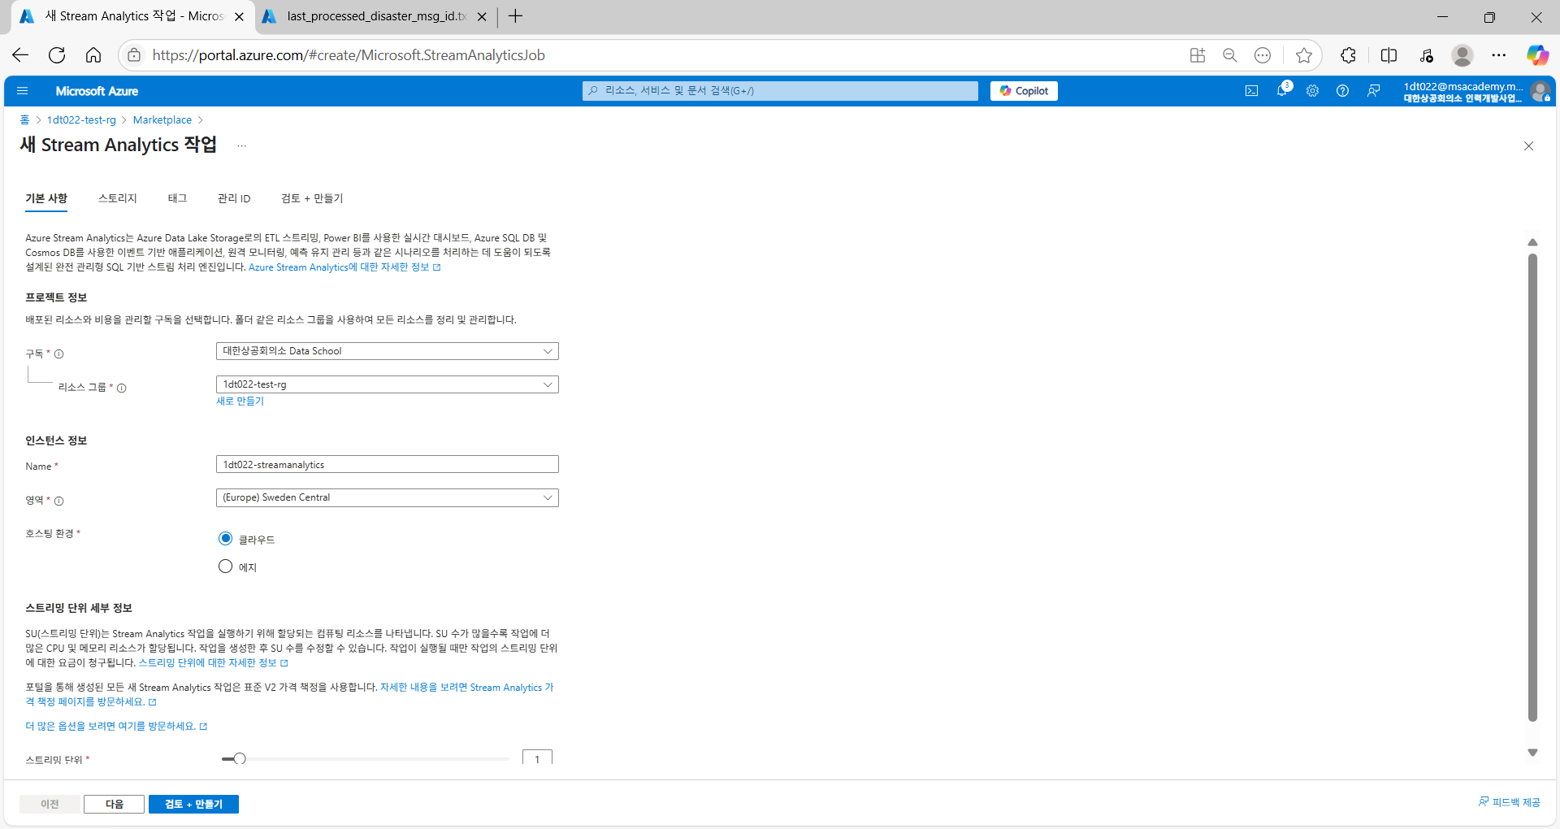The width and height of the screenshot is (1560, 829).
Task: Switch to the 기본 사항 tab
Action: pos(46,198)
